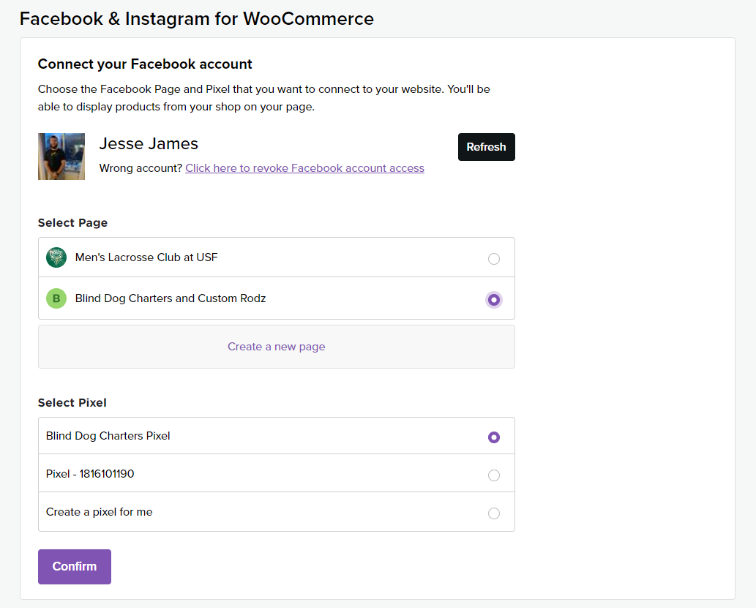This screenshot has width=756, height=610.
Task: Click green B page avatar icon
Action: 56,298
